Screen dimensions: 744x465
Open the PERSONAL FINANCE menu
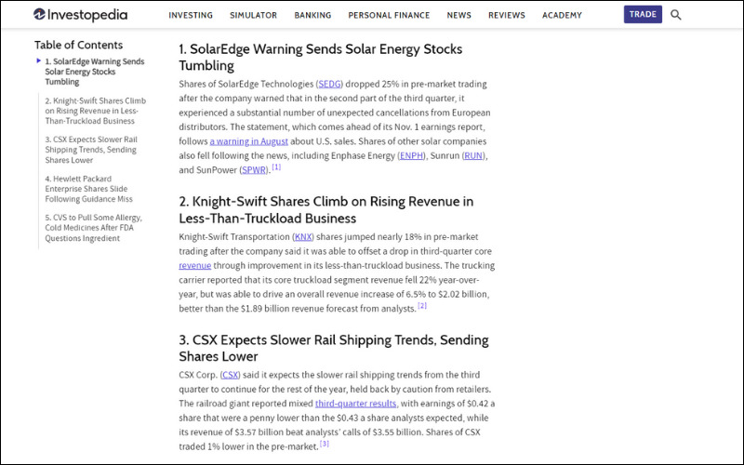pos(389,15)
